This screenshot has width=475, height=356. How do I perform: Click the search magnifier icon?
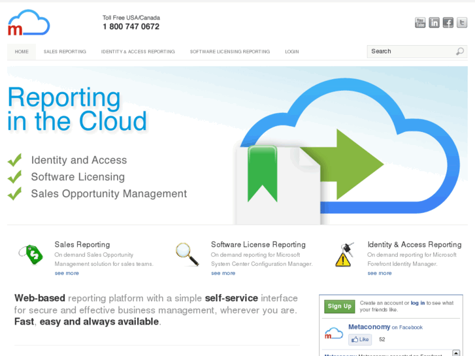pos(460,52)
